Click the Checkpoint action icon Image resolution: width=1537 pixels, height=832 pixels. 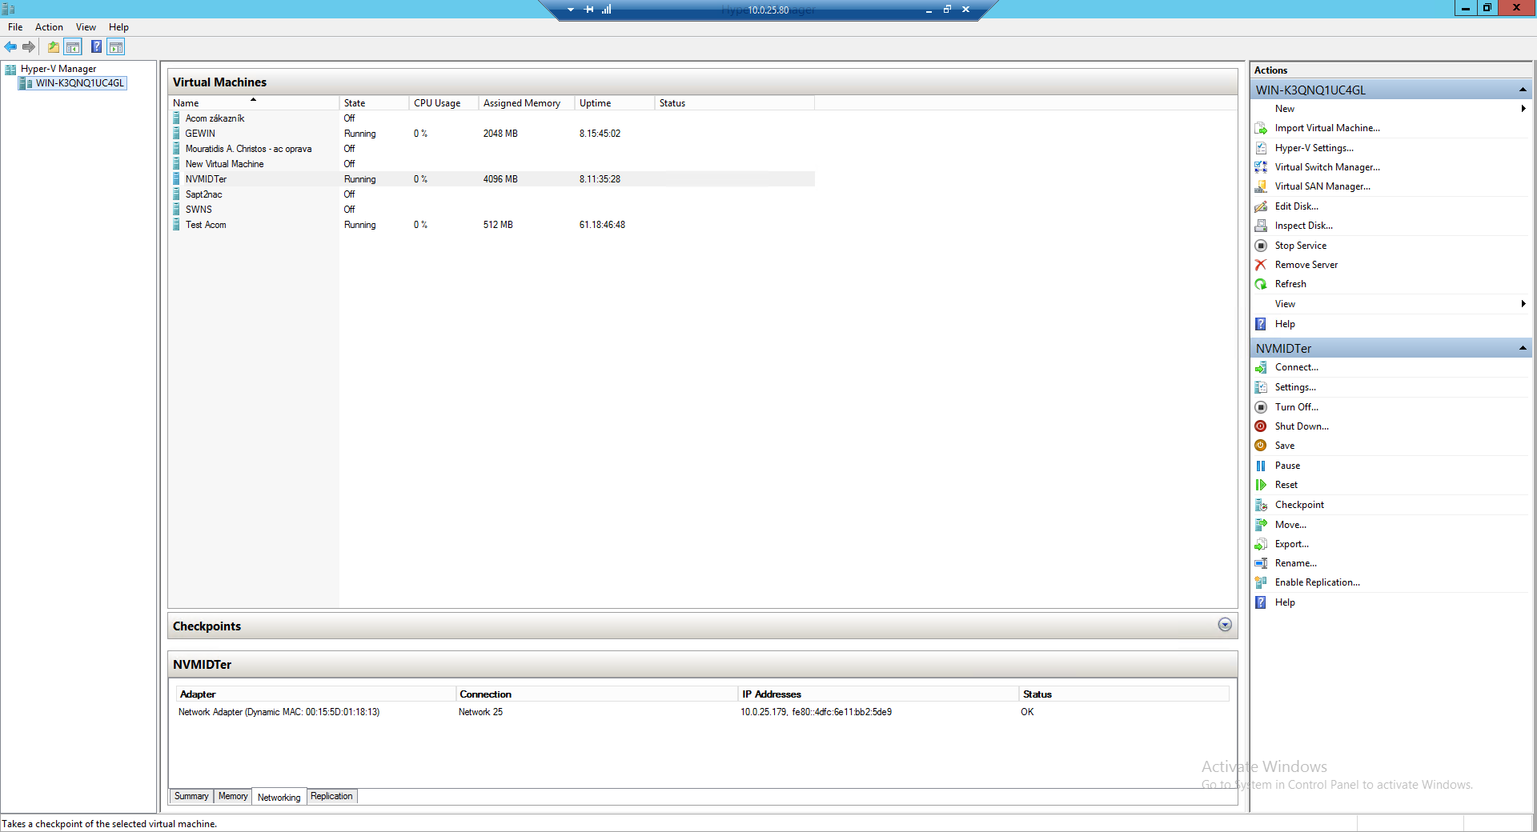1261,505
